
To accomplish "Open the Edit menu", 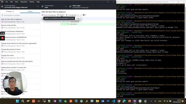I will 11,2.
